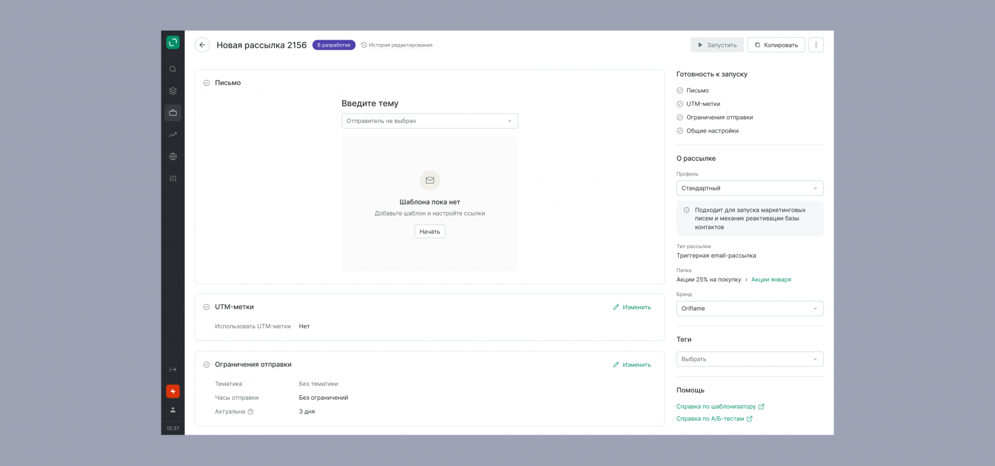Click the help icon next to Актуальна
The height and width of the screenshot is (466, 995).
251,412
